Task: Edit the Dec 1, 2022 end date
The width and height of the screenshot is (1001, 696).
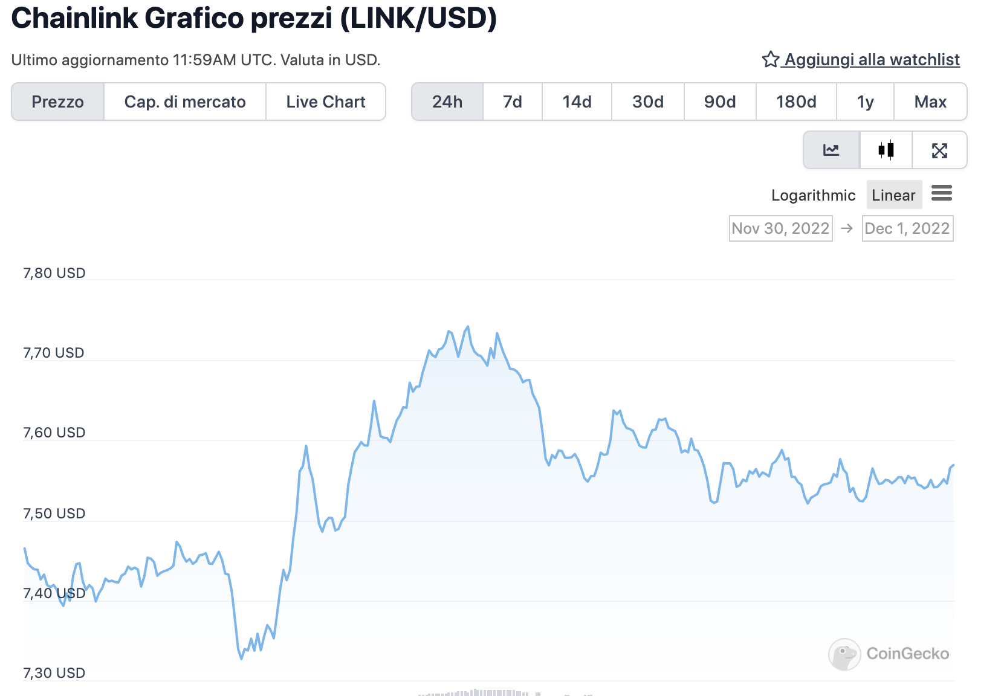Action: click(907, 228)
